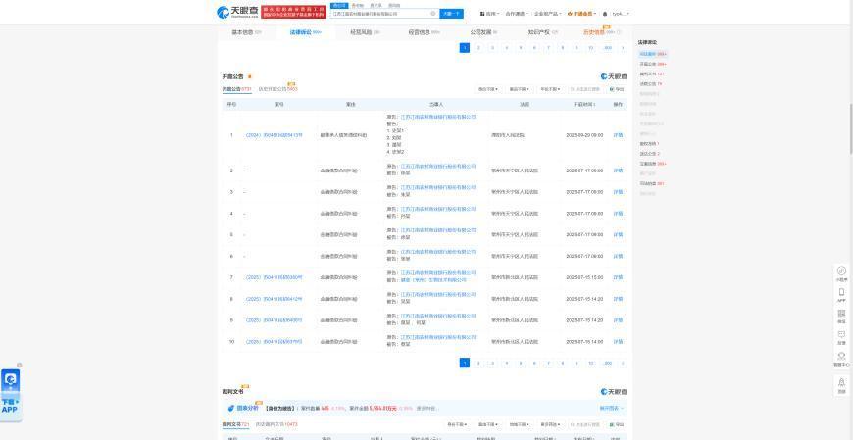The height and width of the screenshot is (440, 853).
Task: Click the orange icon beside 开庭公告 heading
Action: click(250, 76)
